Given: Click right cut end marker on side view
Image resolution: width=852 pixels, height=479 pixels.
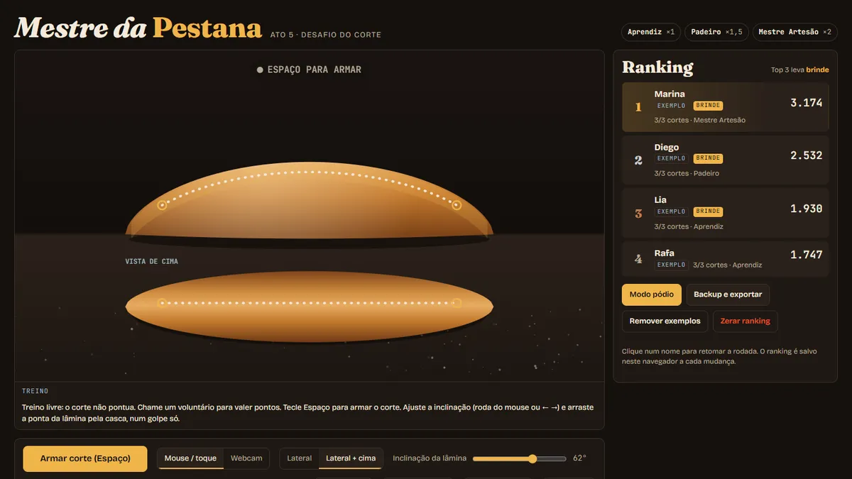Looking at the screenshot, I should tap(457, 205).
